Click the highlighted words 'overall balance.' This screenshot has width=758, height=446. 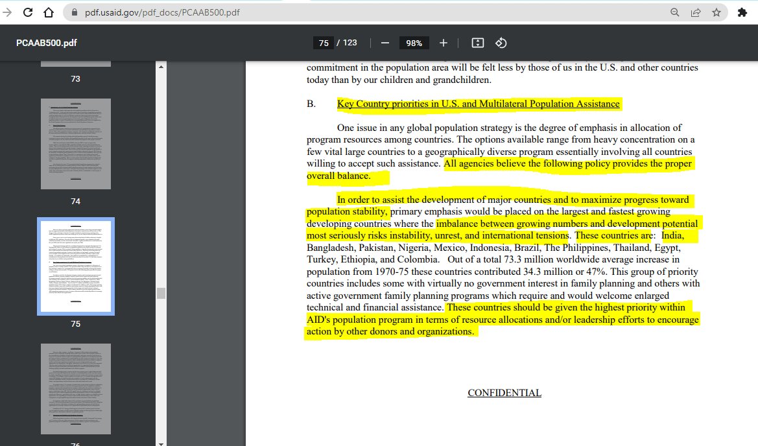point(338,176)
